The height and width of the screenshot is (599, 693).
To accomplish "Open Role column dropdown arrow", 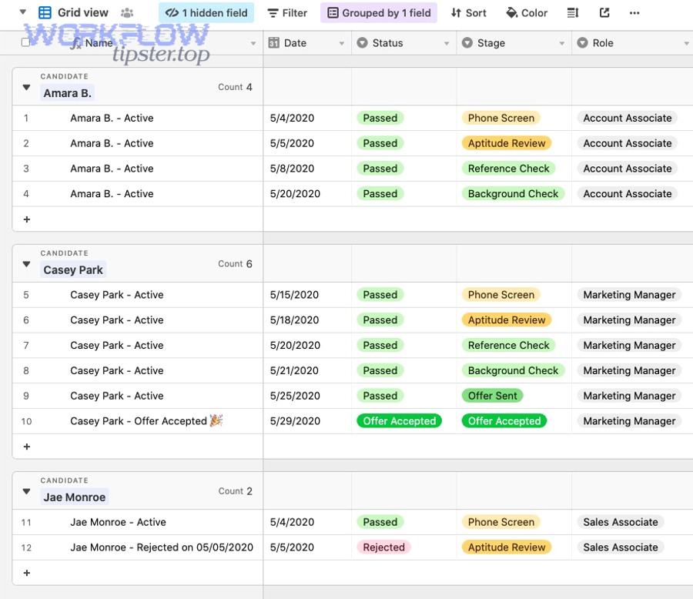I will (686, 43).
